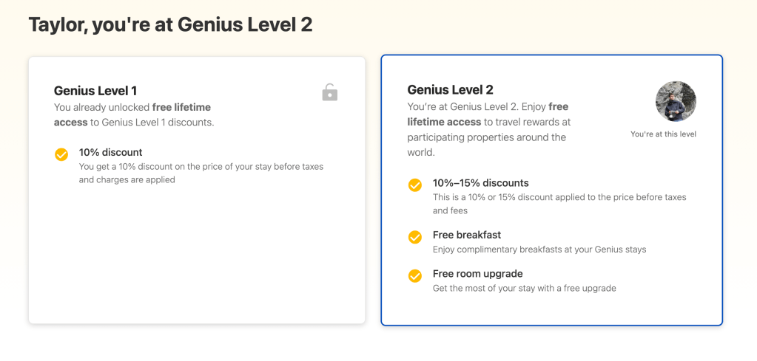Image resolution: width=757 pixels, height=361 pixels.
Task: Select the Genius Level 1 heading
Action: [x=95, y=91]
